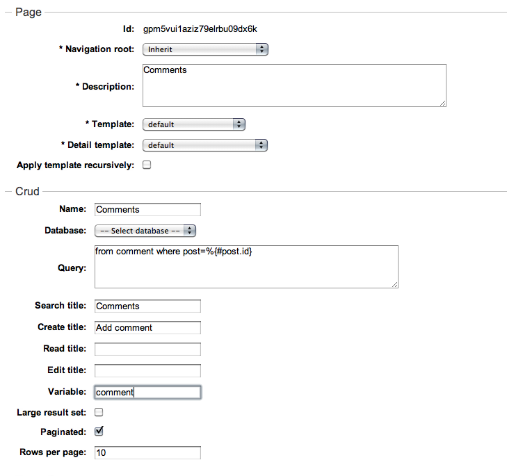Click the empty Edit title field
This screenshot has height=476, width=507.
[x=147, y=370]
